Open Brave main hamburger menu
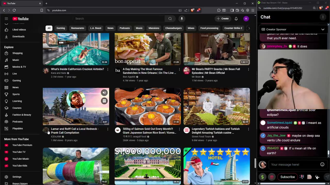This screenshot has width=330, height=185. (x=253, y=10)
